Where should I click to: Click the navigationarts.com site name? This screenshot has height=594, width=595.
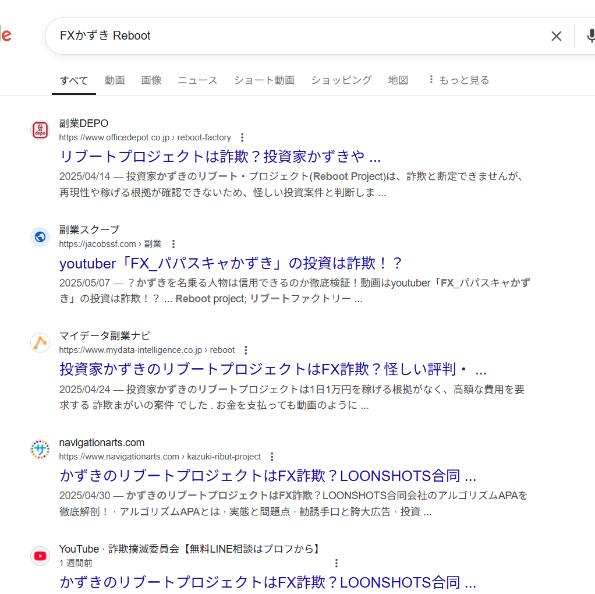[x=102, y=443]
